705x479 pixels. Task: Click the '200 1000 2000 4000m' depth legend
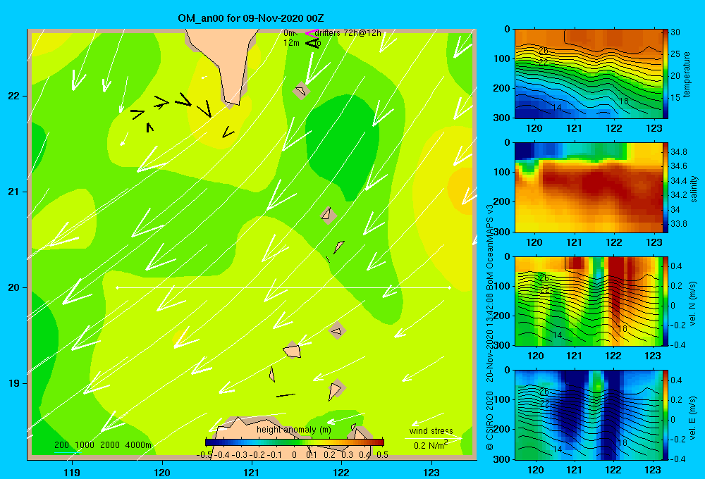click(x=103, y=445)
